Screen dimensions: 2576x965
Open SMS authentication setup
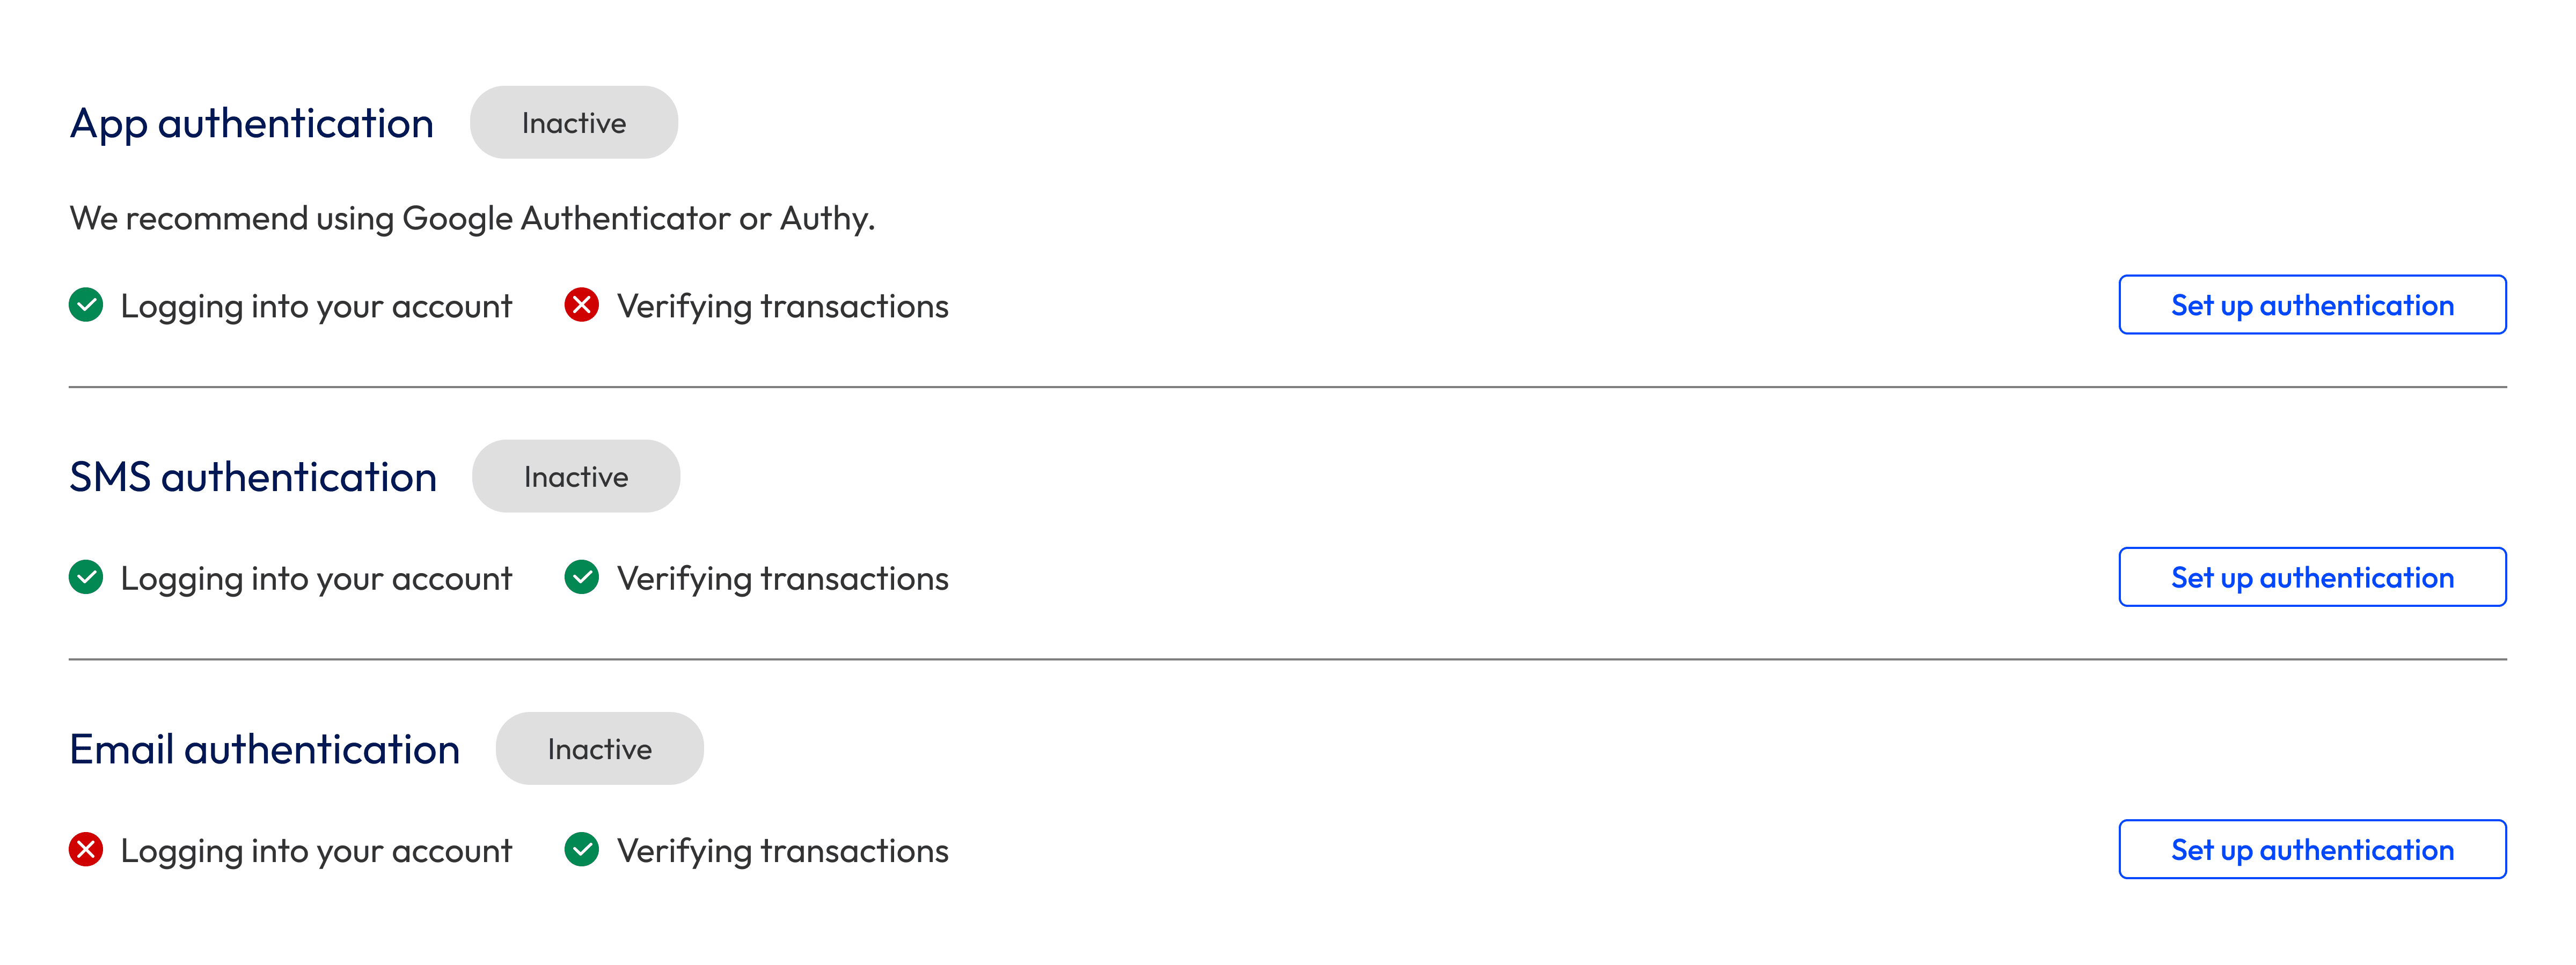[2312, 576]
